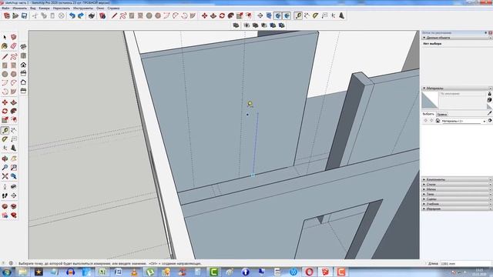The height and width of the screenshot is (277, 493).
Task: Click Open file icon in top toolbar
Action: point(15,15)
